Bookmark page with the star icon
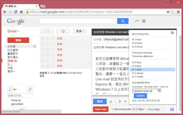 172,12
